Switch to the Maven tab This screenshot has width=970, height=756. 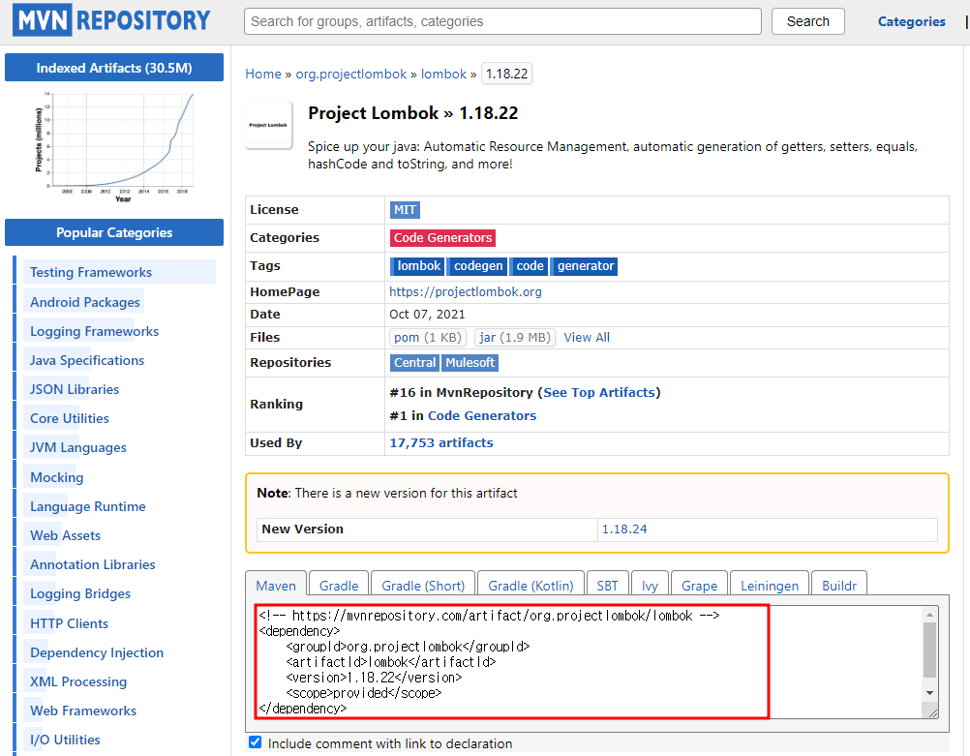(276, 586)
